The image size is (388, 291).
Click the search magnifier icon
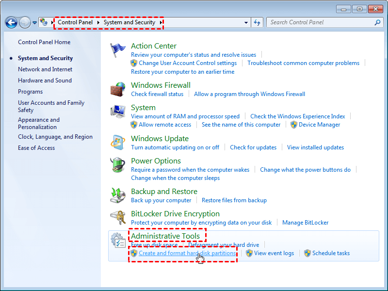tap(377, 22)
